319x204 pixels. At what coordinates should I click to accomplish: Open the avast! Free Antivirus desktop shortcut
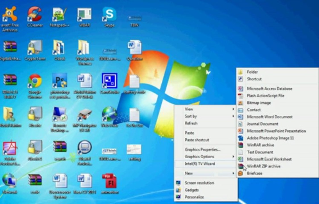(x=10, y=19)
